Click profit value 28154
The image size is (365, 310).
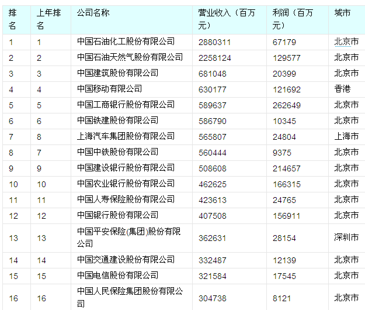coord(284,238)
